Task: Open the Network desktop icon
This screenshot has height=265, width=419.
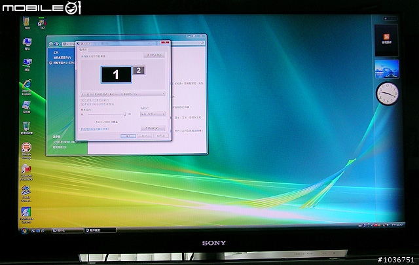Action: pos(27,65)
